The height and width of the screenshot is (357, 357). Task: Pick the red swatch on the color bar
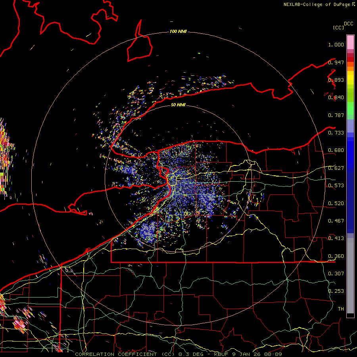(x=350, y=59)
